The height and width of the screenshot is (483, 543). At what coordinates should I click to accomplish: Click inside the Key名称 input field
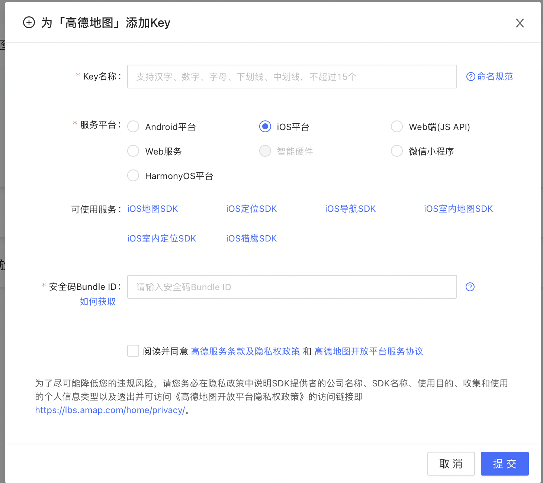(x=292, y=77)
